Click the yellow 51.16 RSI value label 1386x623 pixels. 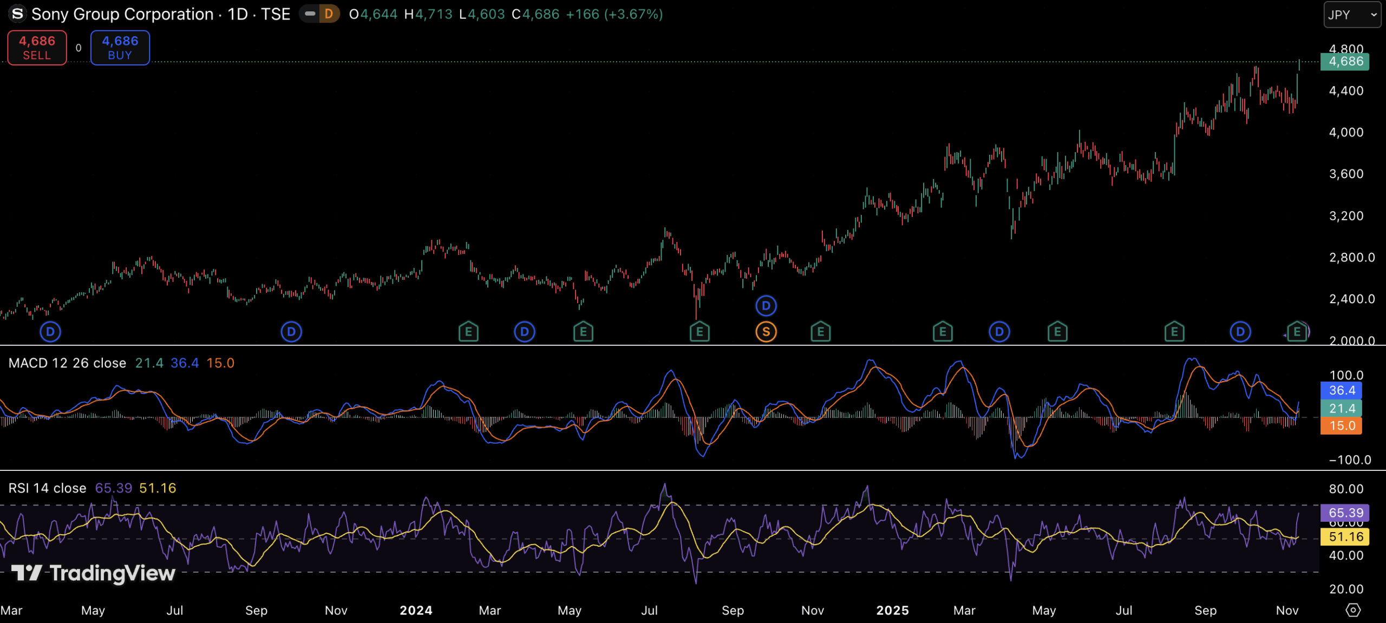[1345, 537]
